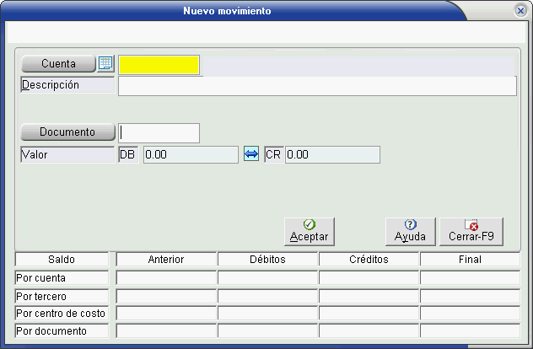Confirm with the Aceptar button

coord(309,230)
